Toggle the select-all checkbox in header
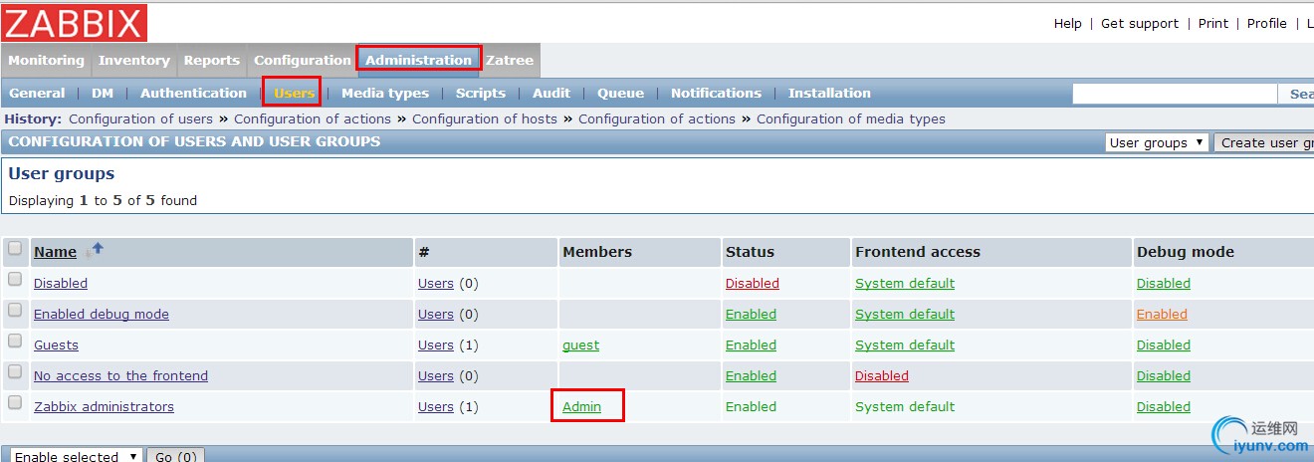1314x462 pixels. (15, 249)
